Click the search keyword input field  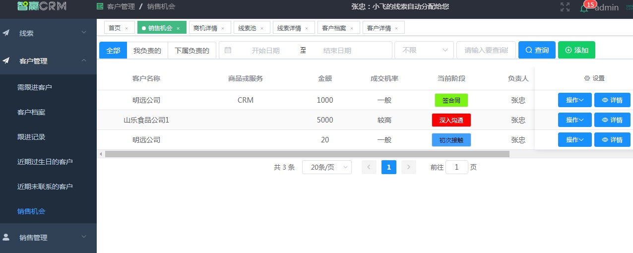(x=486, y=50)
